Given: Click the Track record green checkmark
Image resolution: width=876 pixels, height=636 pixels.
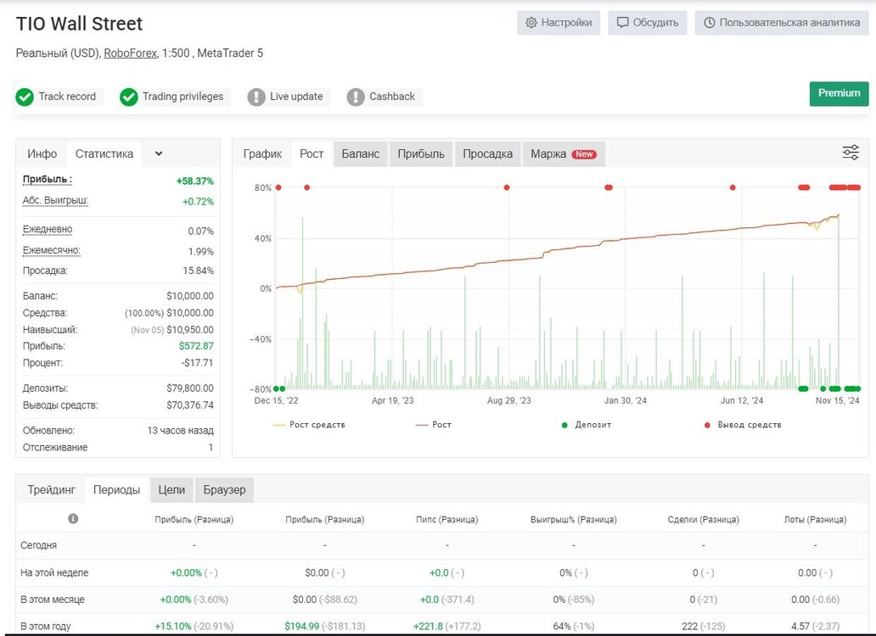Looking at the screenshot, I should click(25, 97).
